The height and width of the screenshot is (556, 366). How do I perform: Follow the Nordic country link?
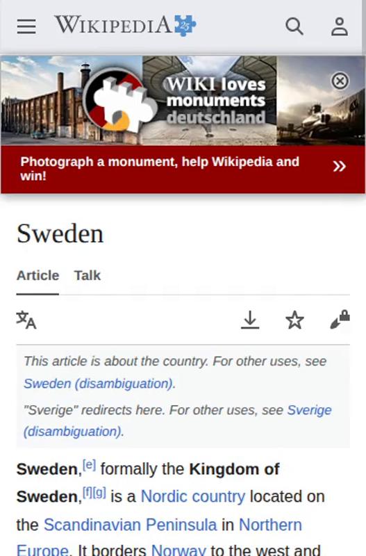(193, 496)
